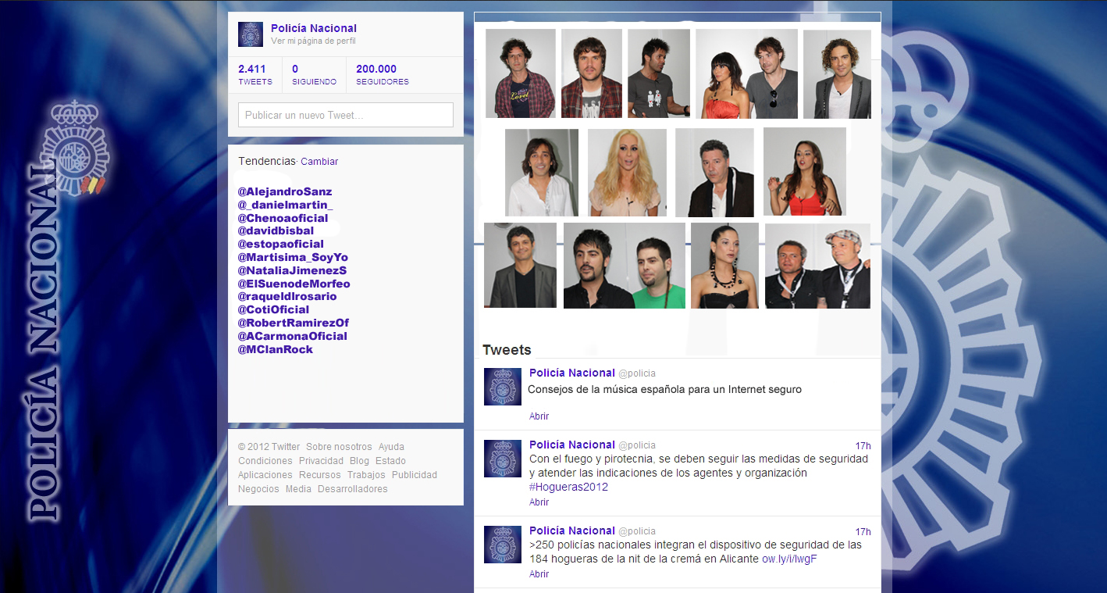The width and height of the screenshot is (1107, 593).
Task: Open the 200.000 Seguidores list
Action: click(x=382, y=74)
